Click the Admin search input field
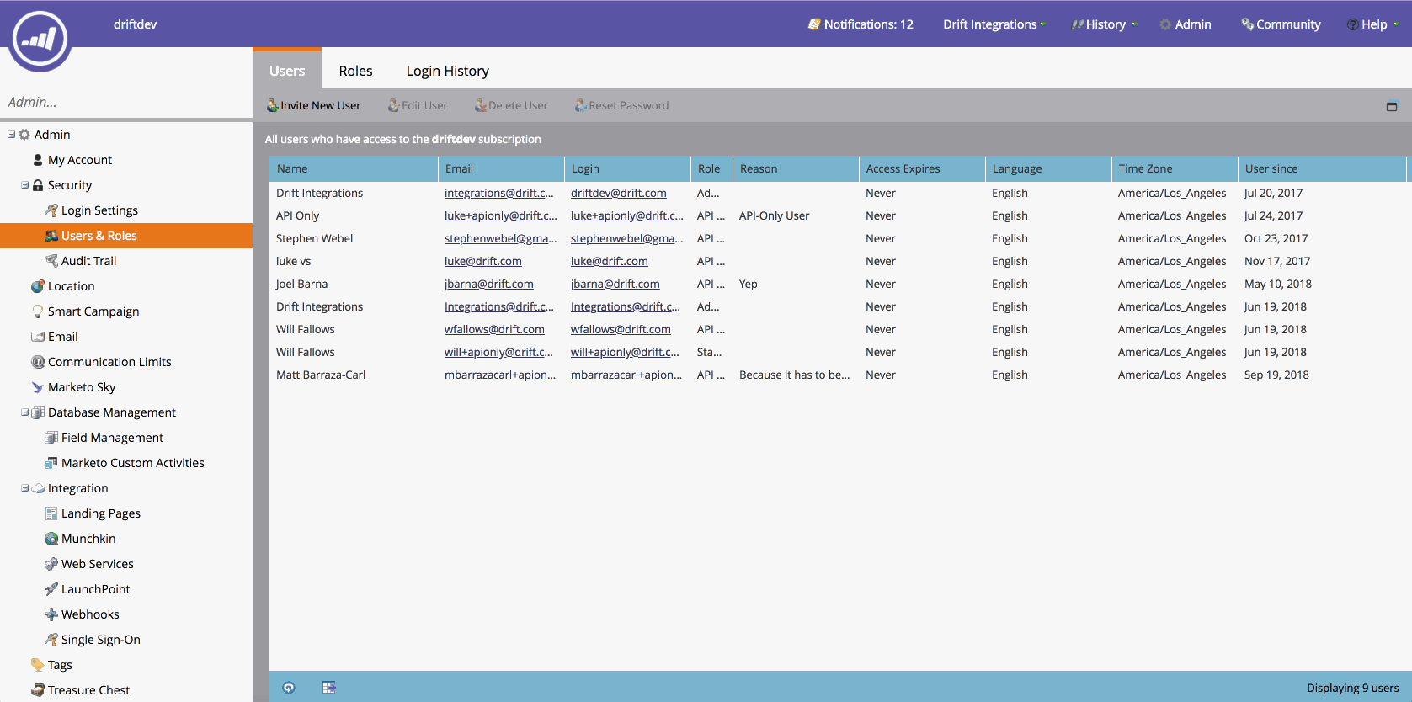1412x702 pixels. (x=126, y=102)
